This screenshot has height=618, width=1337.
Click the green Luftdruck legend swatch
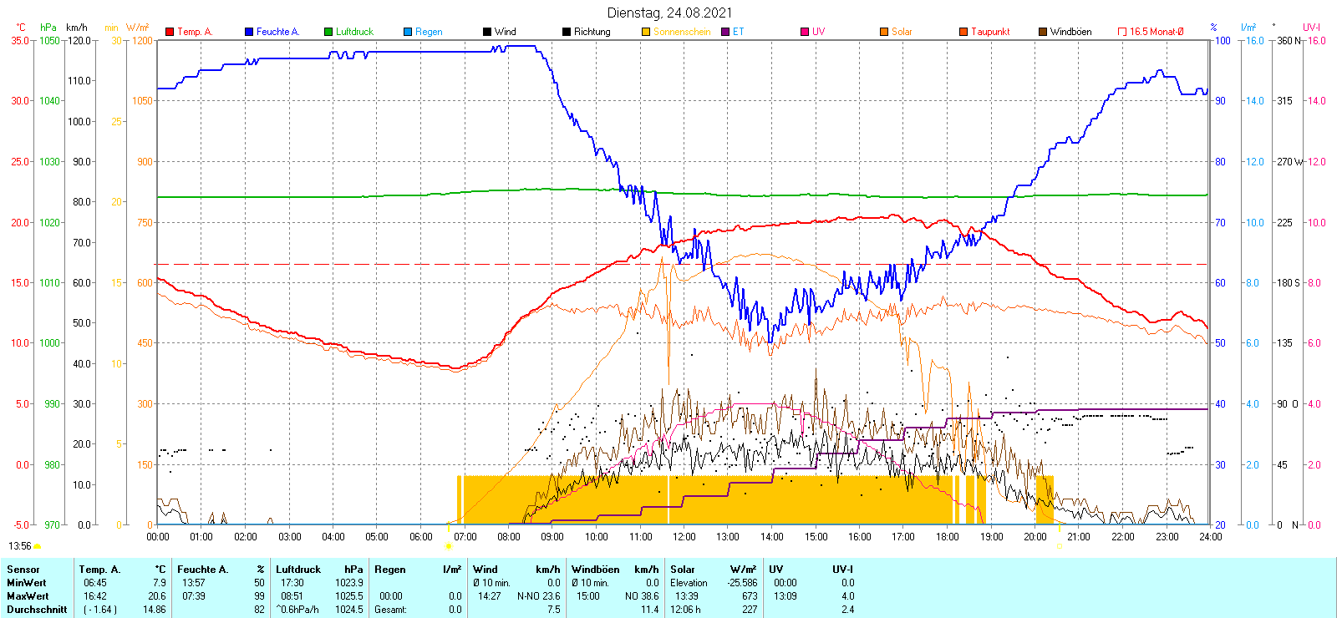(x=328, y=32)
